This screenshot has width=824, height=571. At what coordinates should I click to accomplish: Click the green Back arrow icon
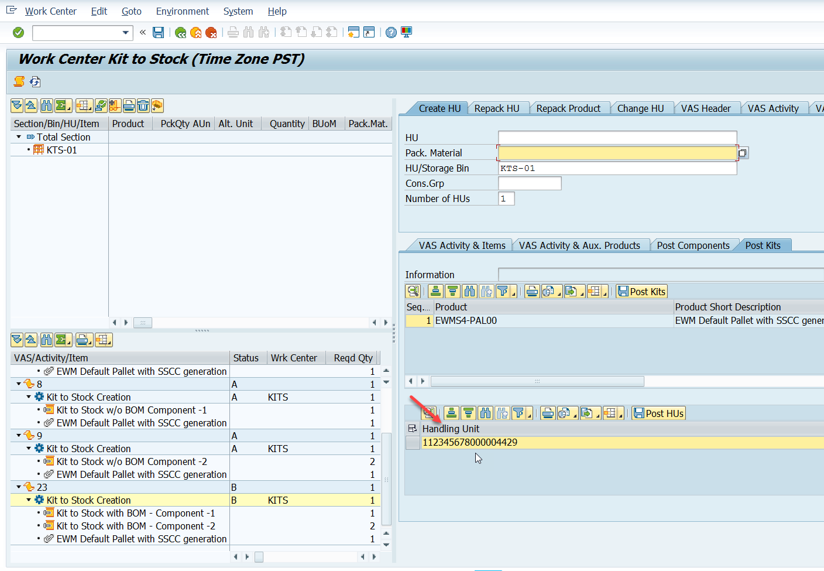tap(181, 32)
